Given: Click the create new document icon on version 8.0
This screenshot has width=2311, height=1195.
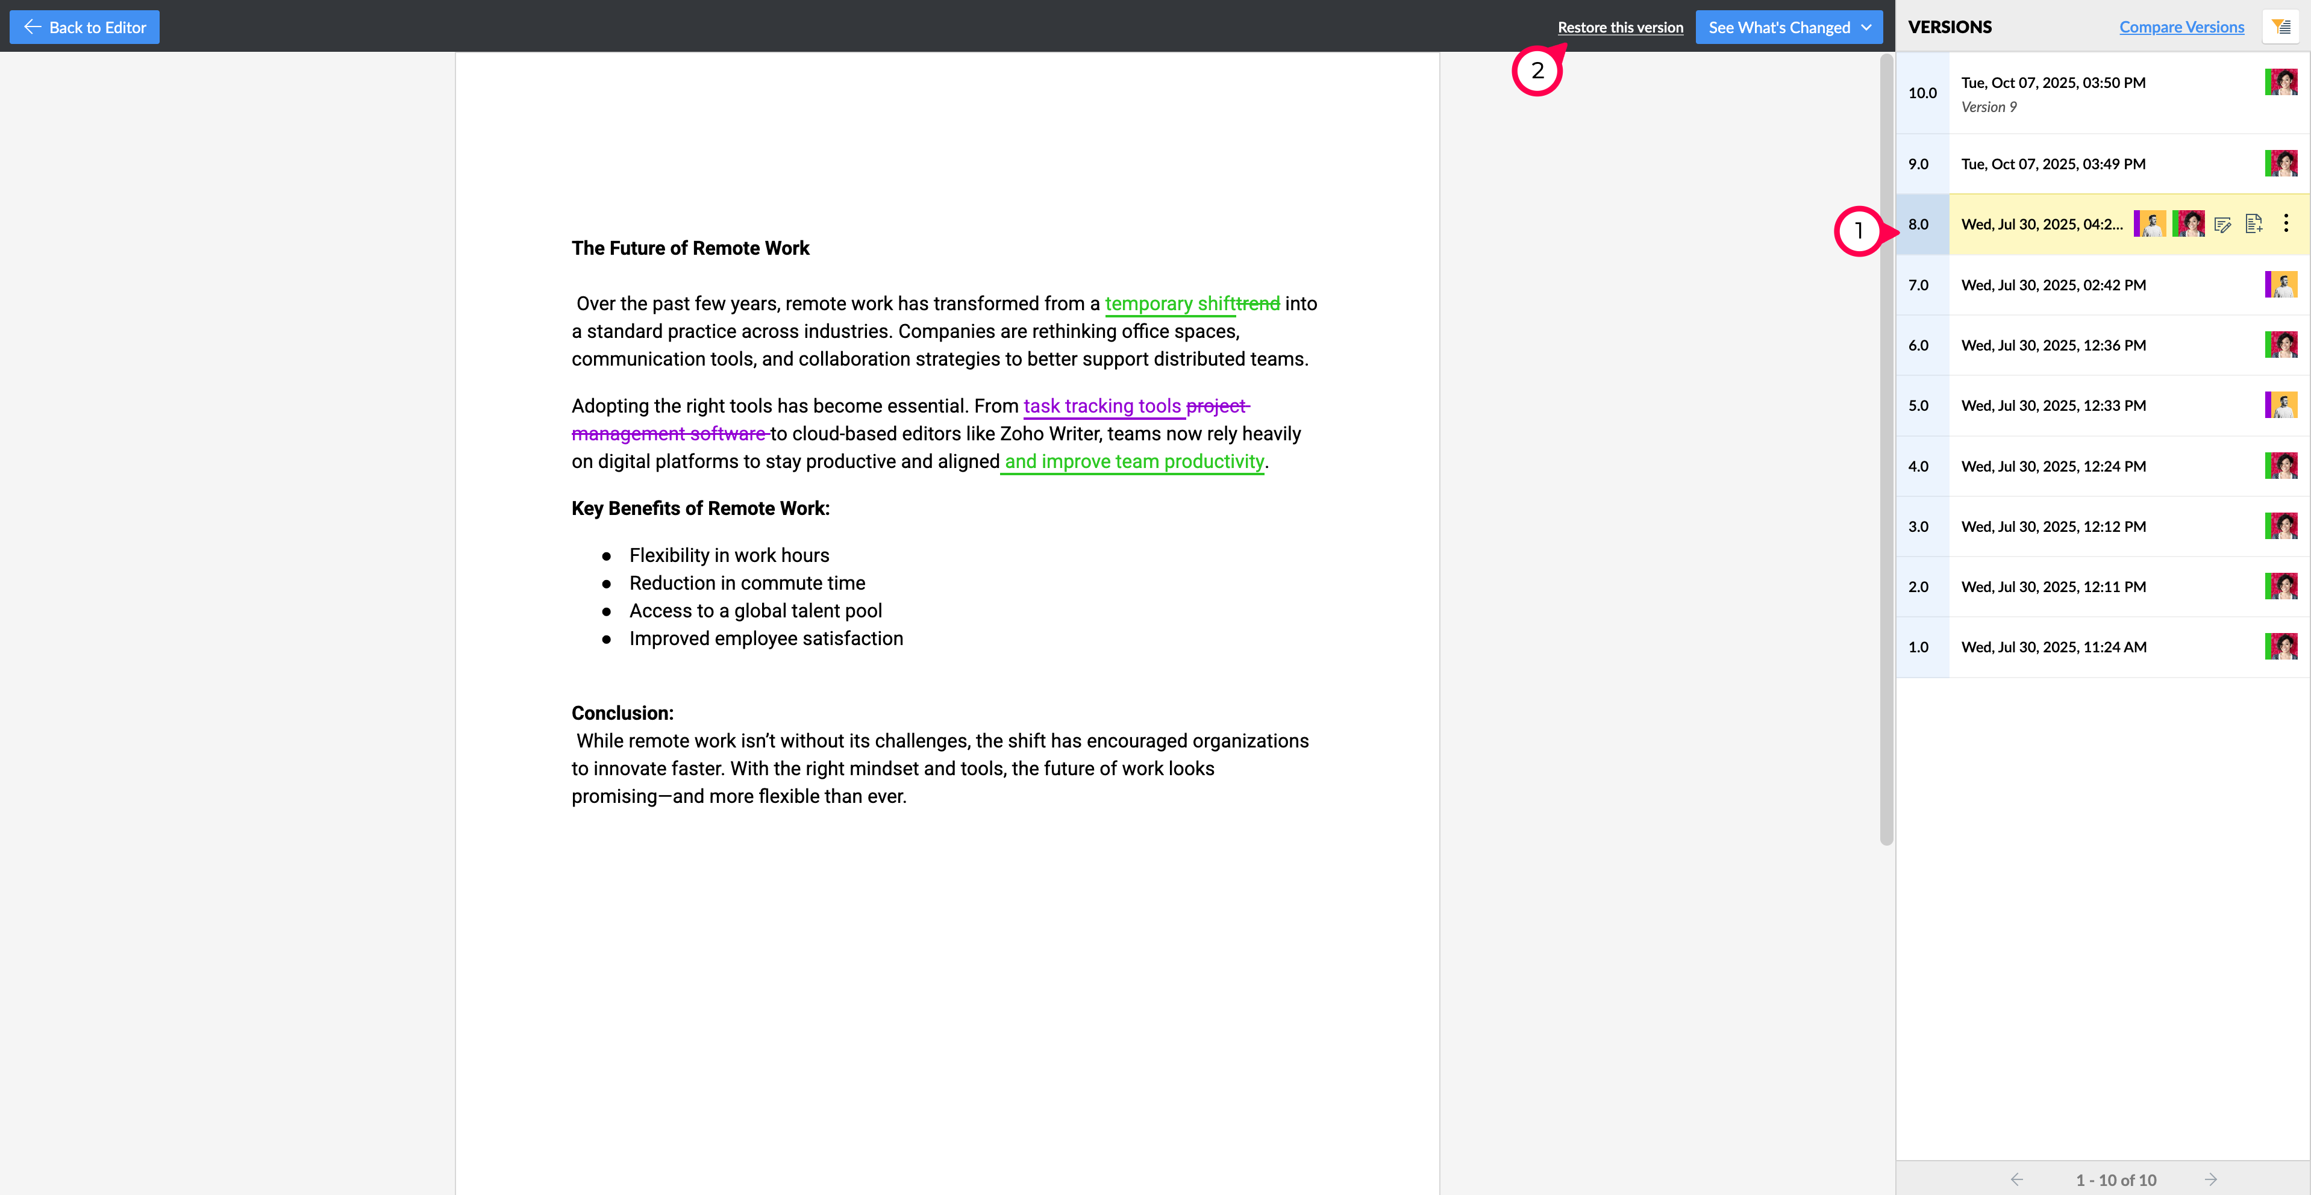Looking at the screenshot, I should click(x=2254, y=224).
